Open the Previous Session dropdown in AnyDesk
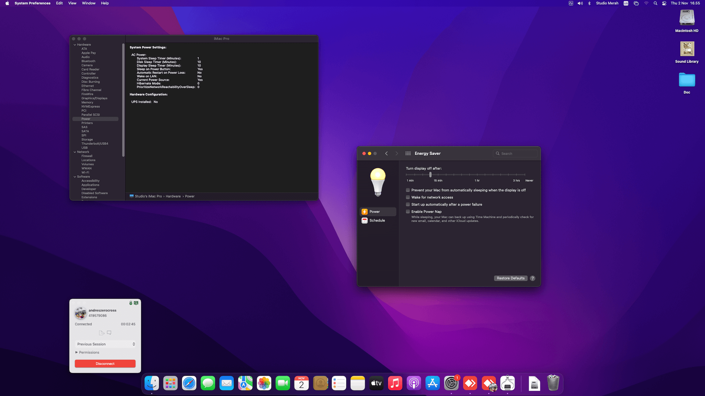The height and width of the screenshot is (396, 705). tap(106, 344)
